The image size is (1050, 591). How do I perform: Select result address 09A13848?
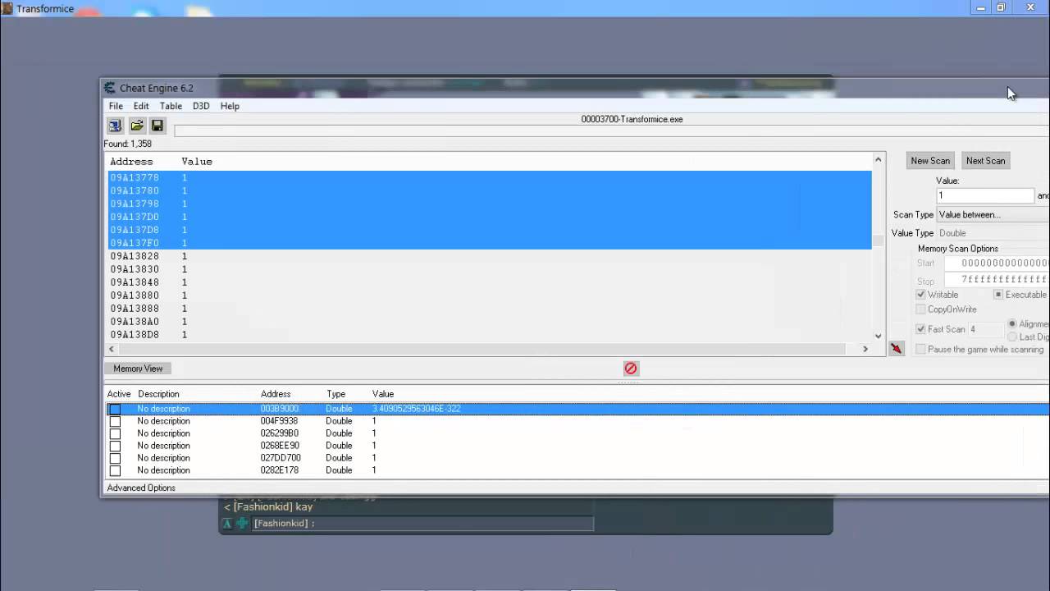click(x=489, y=282)
